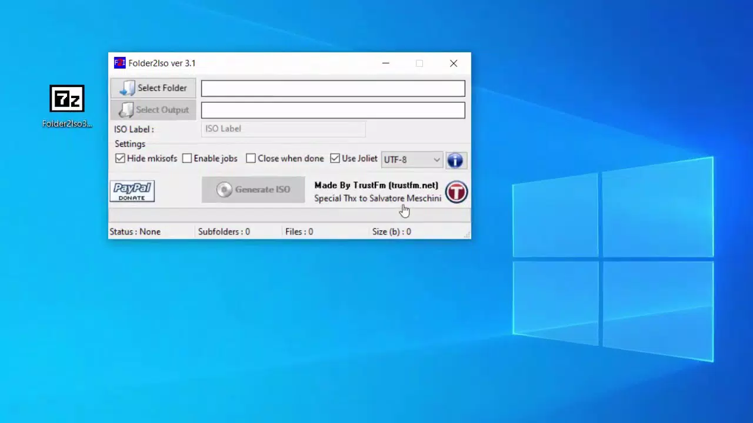Screen dimensions: 753x423
Task: Click the 'Subfolders : 0' status entry
Action: click(224, 231)
